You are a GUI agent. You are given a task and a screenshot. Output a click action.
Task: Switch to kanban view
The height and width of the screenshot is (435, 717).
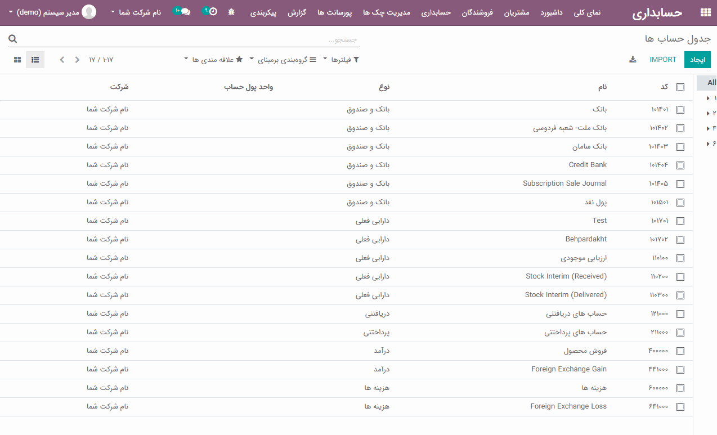click(17, 60)
